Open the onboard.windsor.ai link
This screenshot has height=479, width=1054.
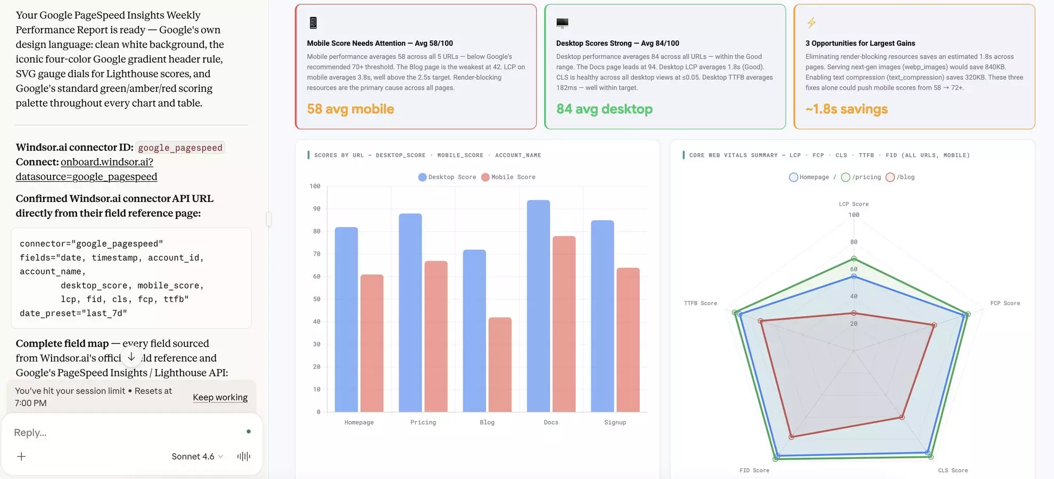[x=106, y=162]
